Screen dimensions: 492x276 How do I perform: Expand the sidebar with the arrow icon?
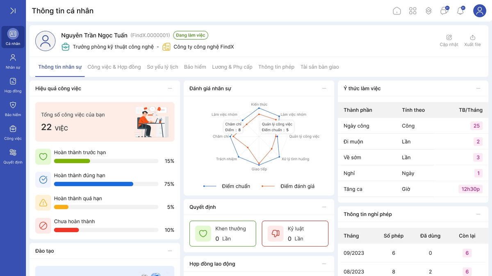pyautogui.click(x=13, y=11)
